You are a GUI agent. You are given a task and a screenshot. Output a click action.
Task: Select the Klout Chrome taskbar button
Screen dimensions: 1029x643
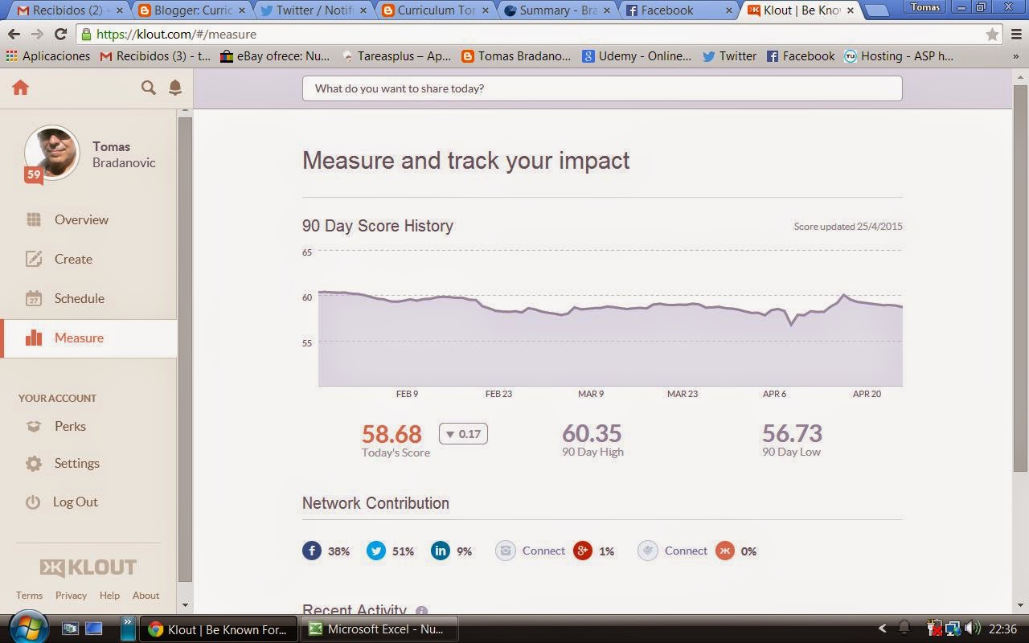219,629
